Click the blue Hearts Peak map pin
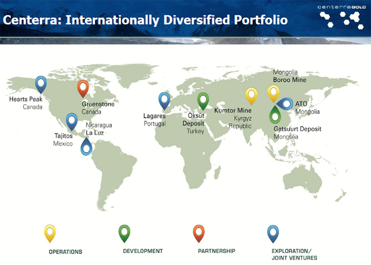Viewport: 371px width, 265px height. click(41, 85)
